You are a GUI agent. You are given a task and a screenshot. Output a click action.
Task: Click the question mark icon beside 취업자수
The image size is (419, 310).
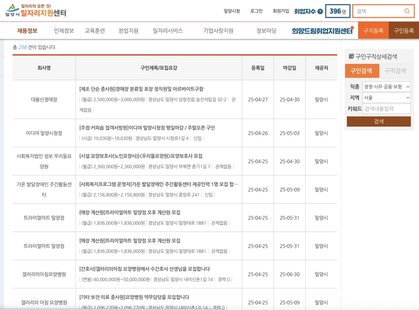coord(320,12)
